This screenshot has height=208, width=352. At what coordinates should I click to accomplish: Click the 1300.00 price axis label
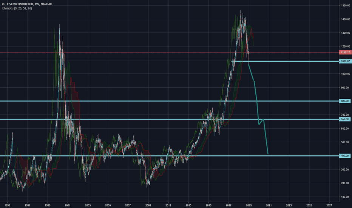346,33
